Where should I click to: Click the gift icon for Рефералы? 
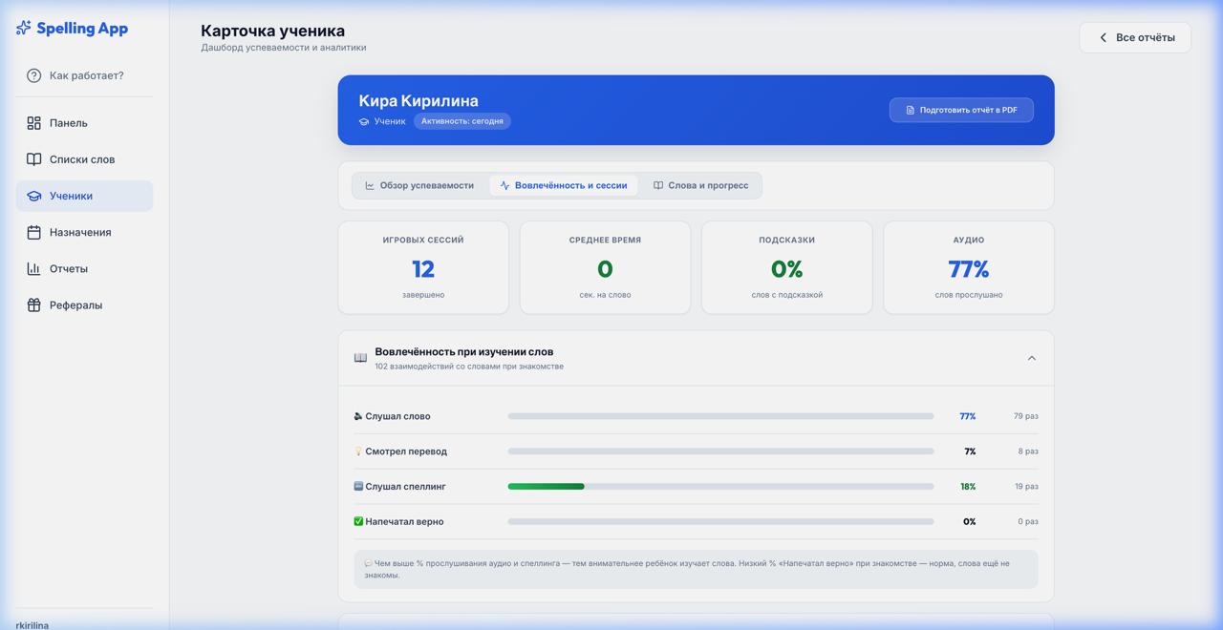pyautogui.click(x=34, y=304)
